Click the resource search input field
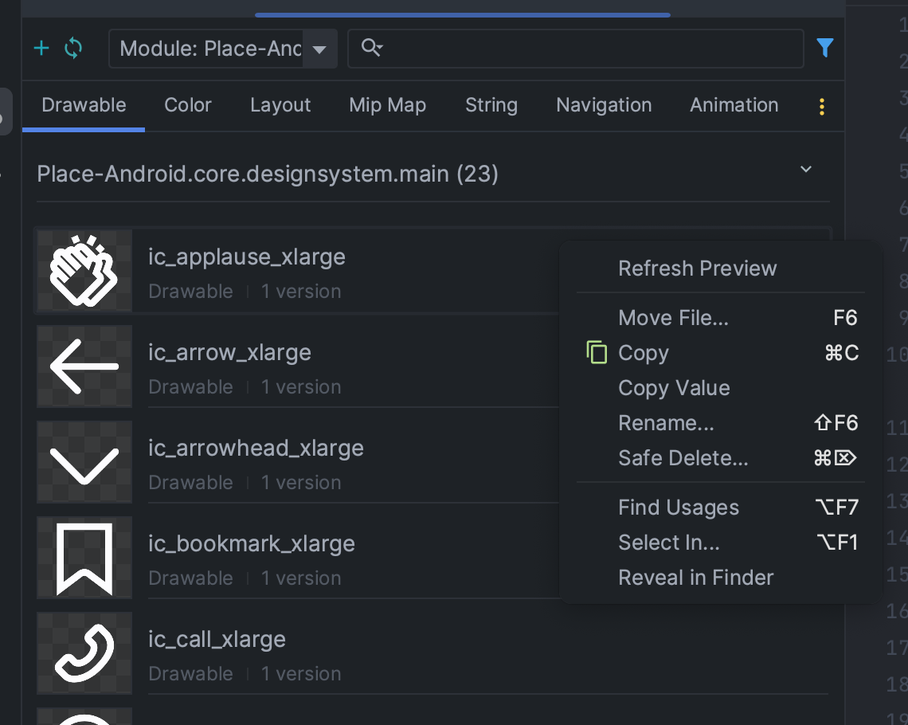Image resolution: width=908 pixels, height=725 pixels. (576, 49)
